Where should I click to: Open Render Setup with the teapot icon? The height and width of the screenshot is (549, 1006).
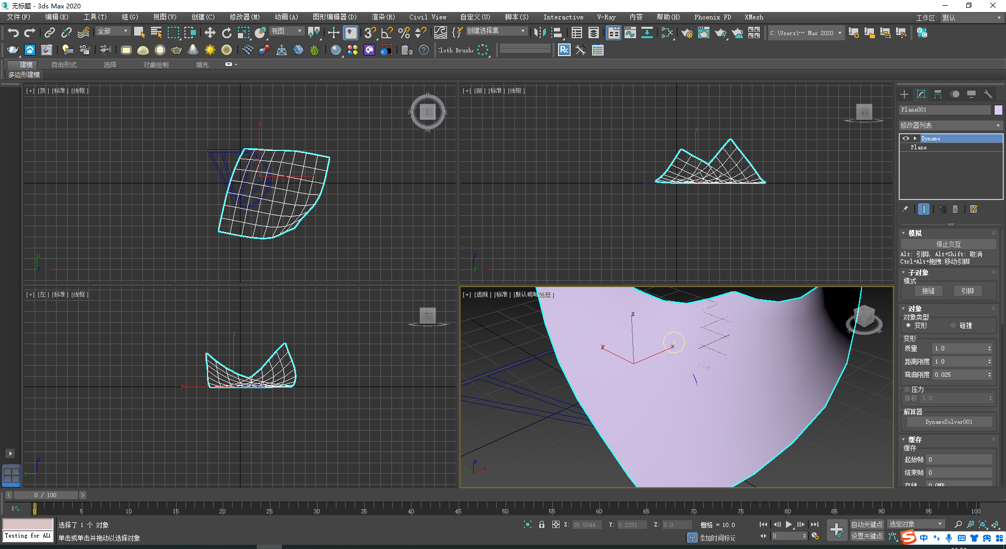(687, 32)
